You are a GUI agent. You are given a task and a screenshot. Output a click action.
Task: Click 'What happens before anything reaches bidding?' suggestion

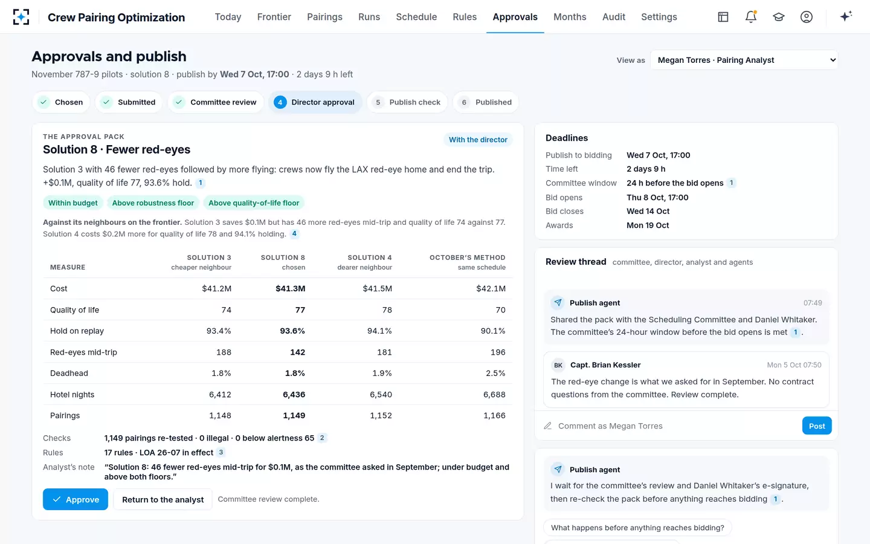[637, 528]
